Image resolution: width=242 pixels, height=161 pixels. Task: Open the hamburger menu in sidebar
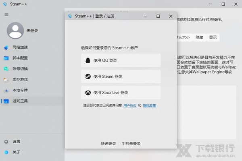pos(6,14)
